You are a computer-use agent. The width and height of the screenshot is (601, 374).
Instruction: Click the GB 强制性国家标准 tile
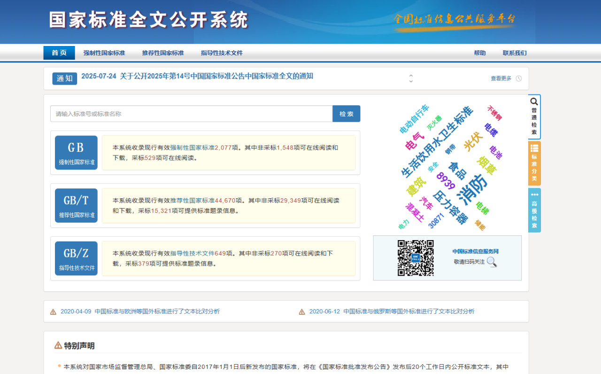click(76, 153)
